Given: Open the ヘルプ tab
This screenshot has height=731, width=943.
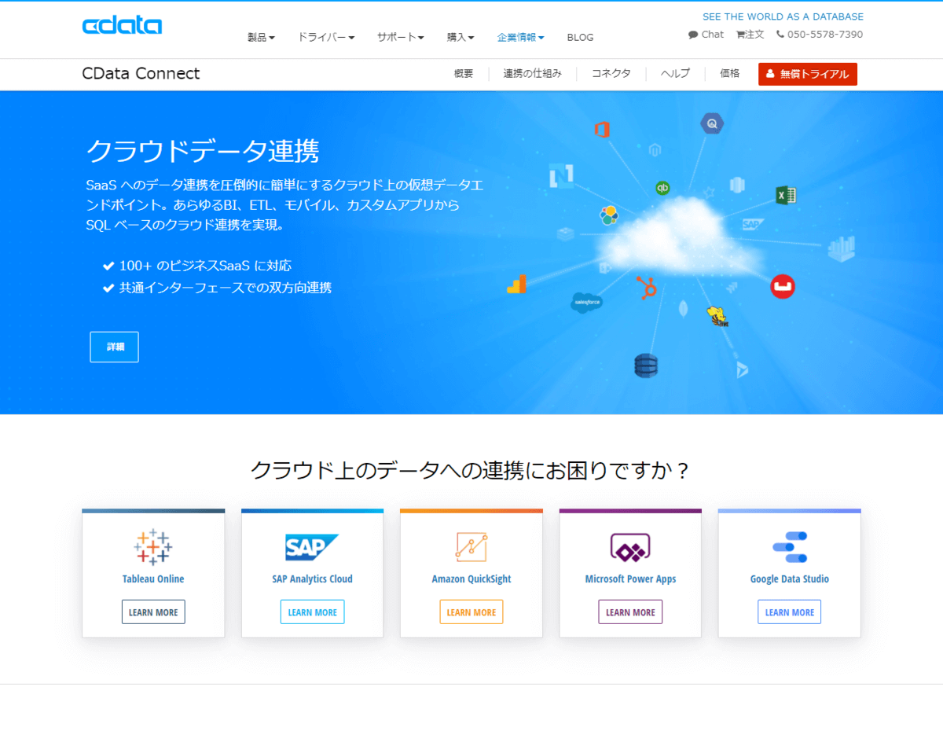Looking at the screenshot, I should [x=675, y=74].
